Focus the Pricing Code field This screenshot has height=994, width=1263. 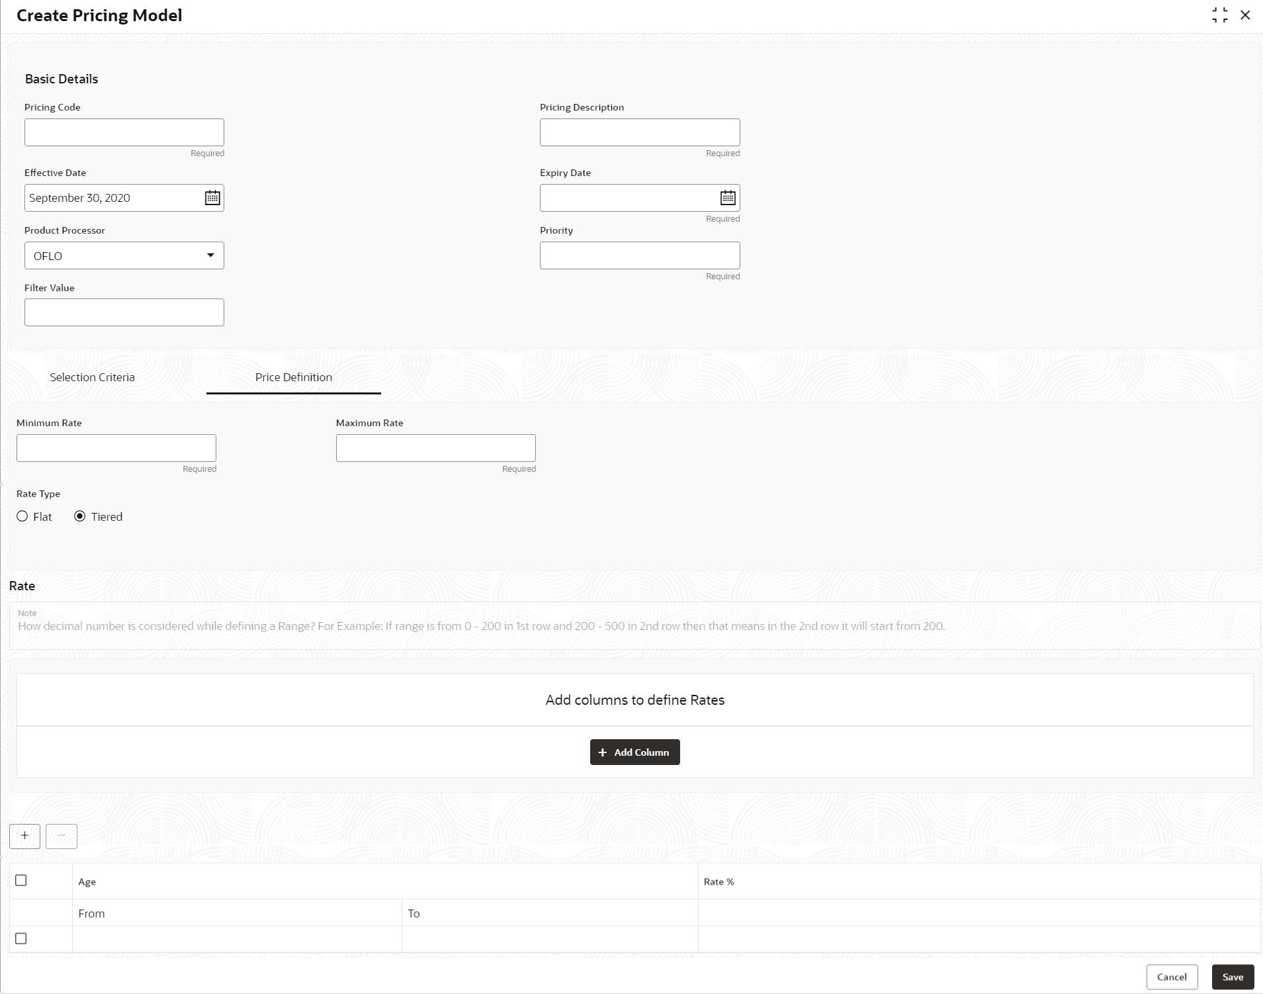pyautogui.click(x=124, y=132)
